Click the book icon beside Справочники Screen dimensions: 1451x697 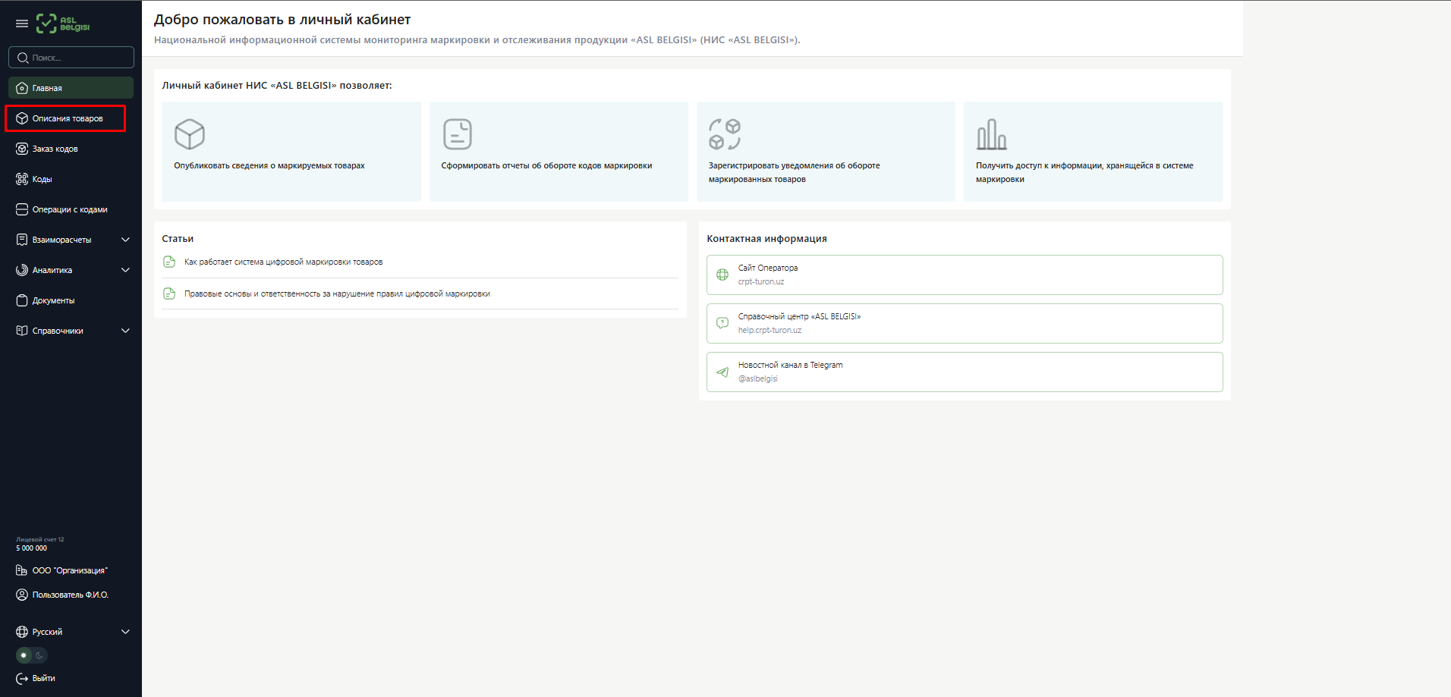[x=22, y=331]
